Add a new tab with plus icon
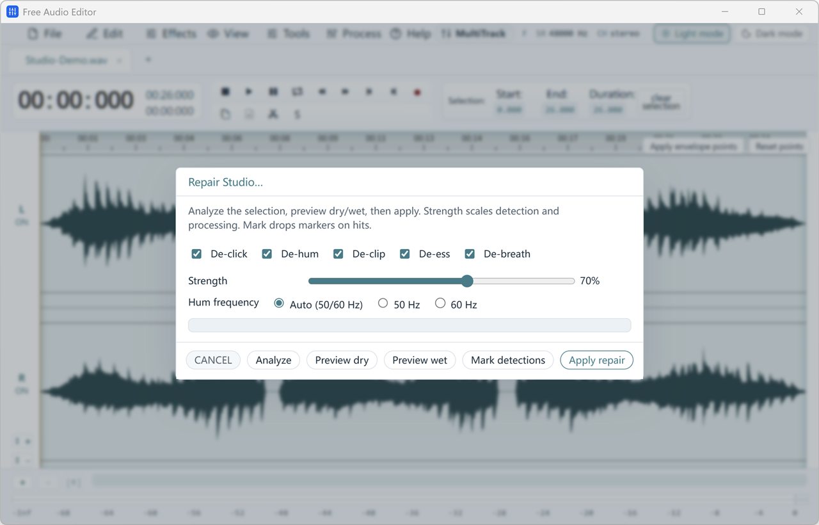The image size is (819, 525). 148,60
